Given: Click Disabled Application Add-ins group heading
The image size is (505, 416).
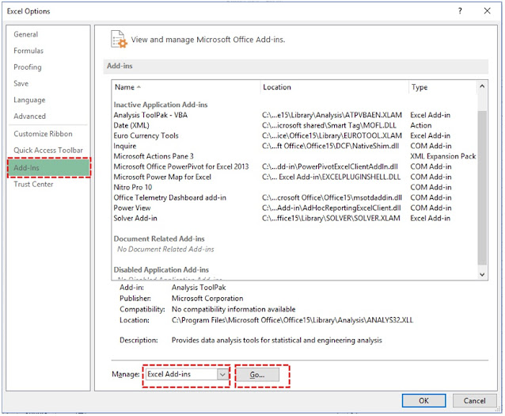Looking at the screenshot, I should coord(161,270).
